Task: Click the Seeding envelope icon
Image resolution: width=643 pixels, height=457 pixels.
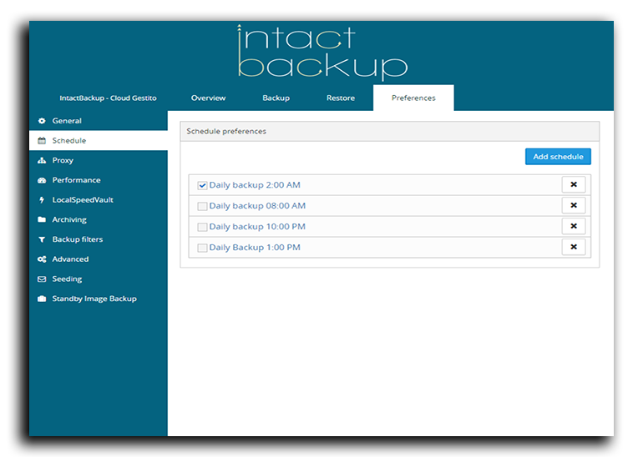Action: pyautogui.click(x=42, y=279)
